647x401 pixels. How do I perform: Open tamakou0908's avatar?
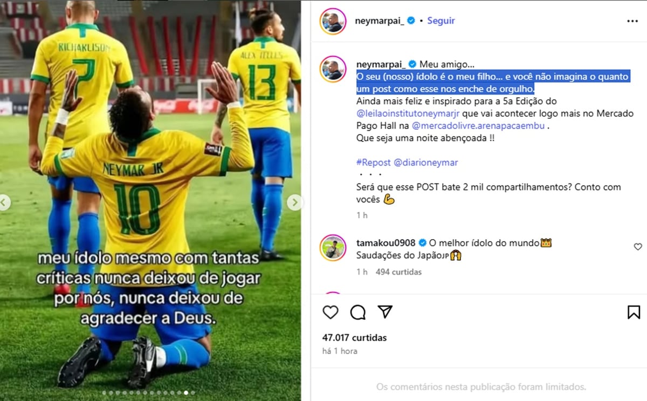(x=333, y=248)
